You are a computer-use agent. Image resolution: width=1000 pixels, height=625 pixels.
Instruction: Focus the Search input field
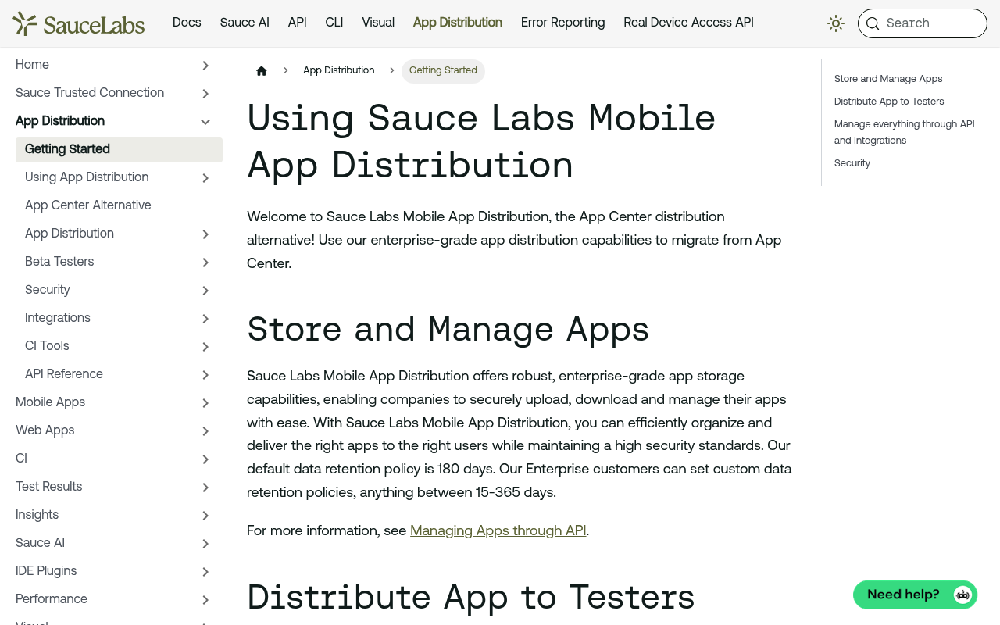click(x=922, y=23)
